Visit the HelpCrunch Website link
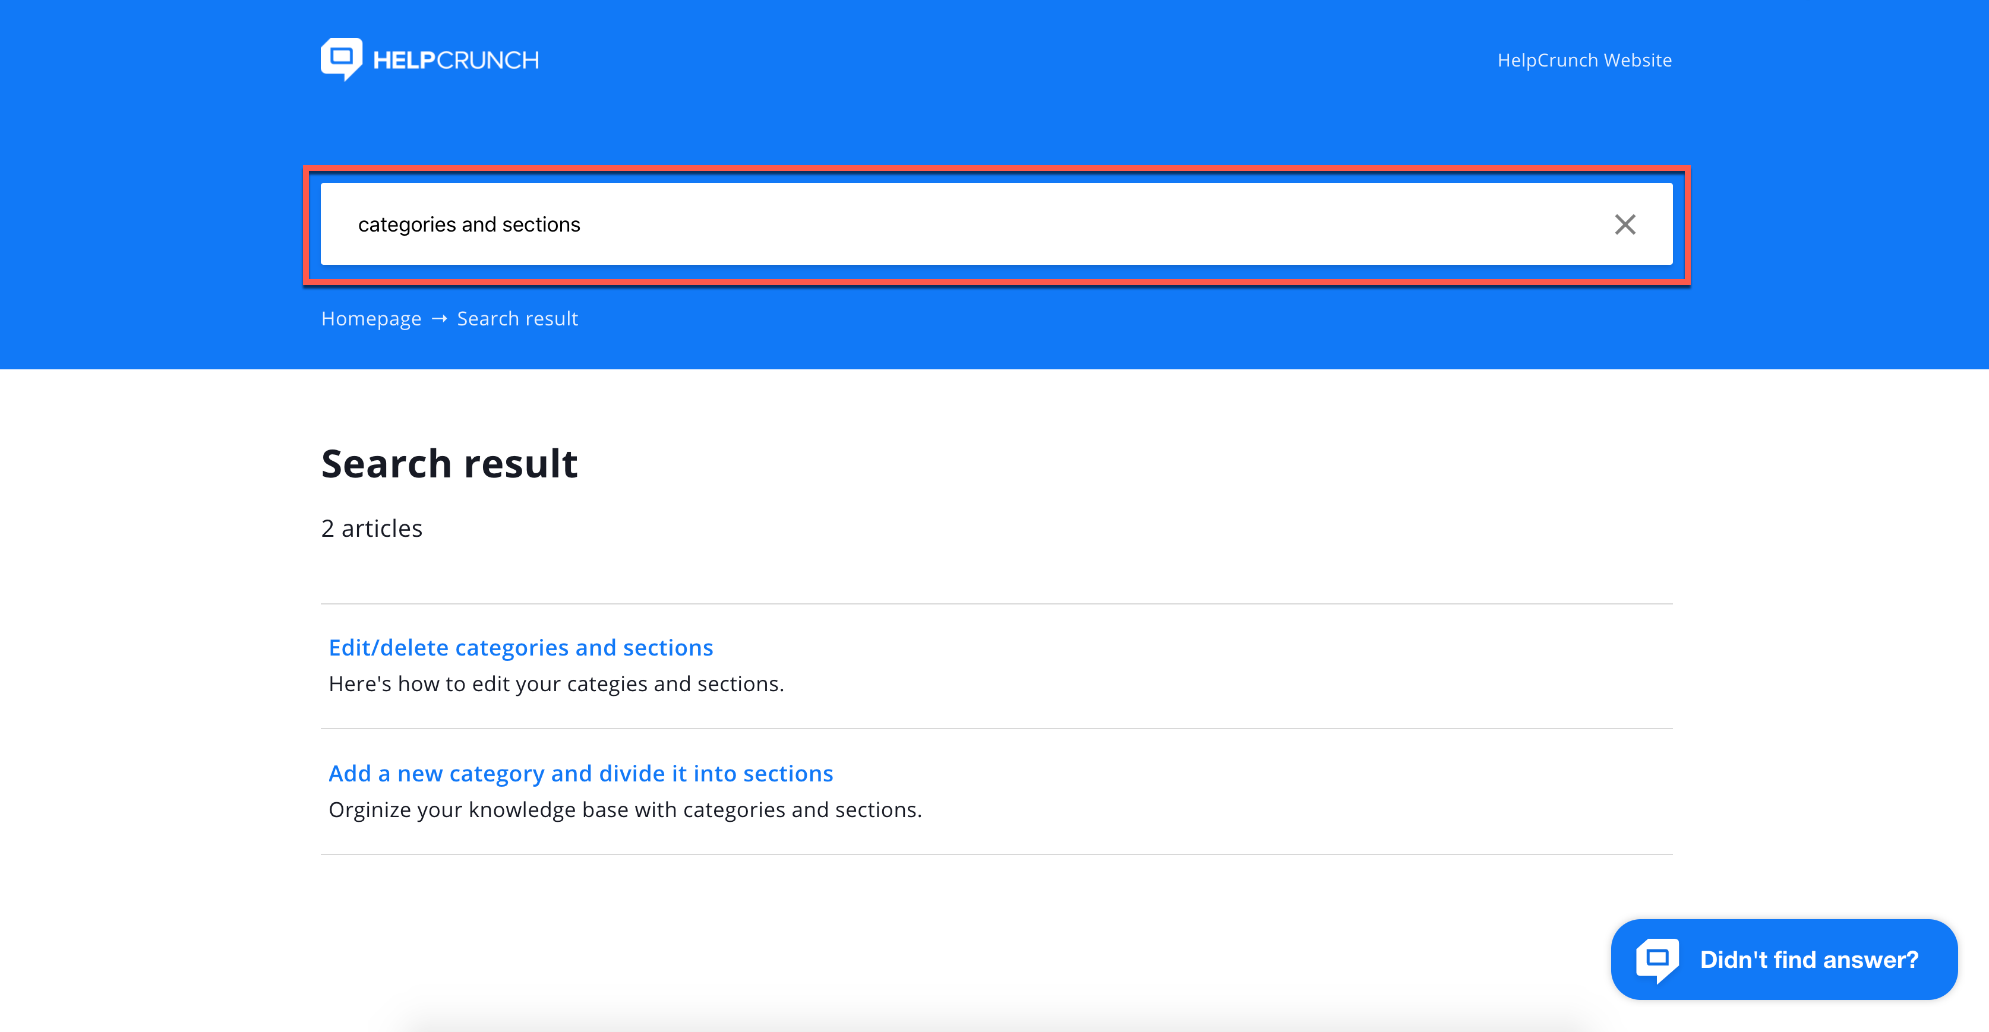1989x1032 pixels. click(x=1584, y=59)
